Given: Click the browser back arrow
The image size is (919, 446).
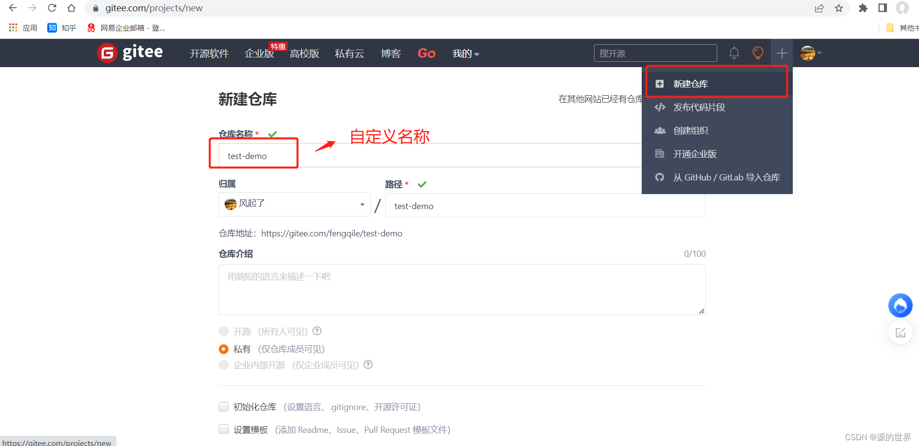Looking at the screenshot, I should 13,8.
